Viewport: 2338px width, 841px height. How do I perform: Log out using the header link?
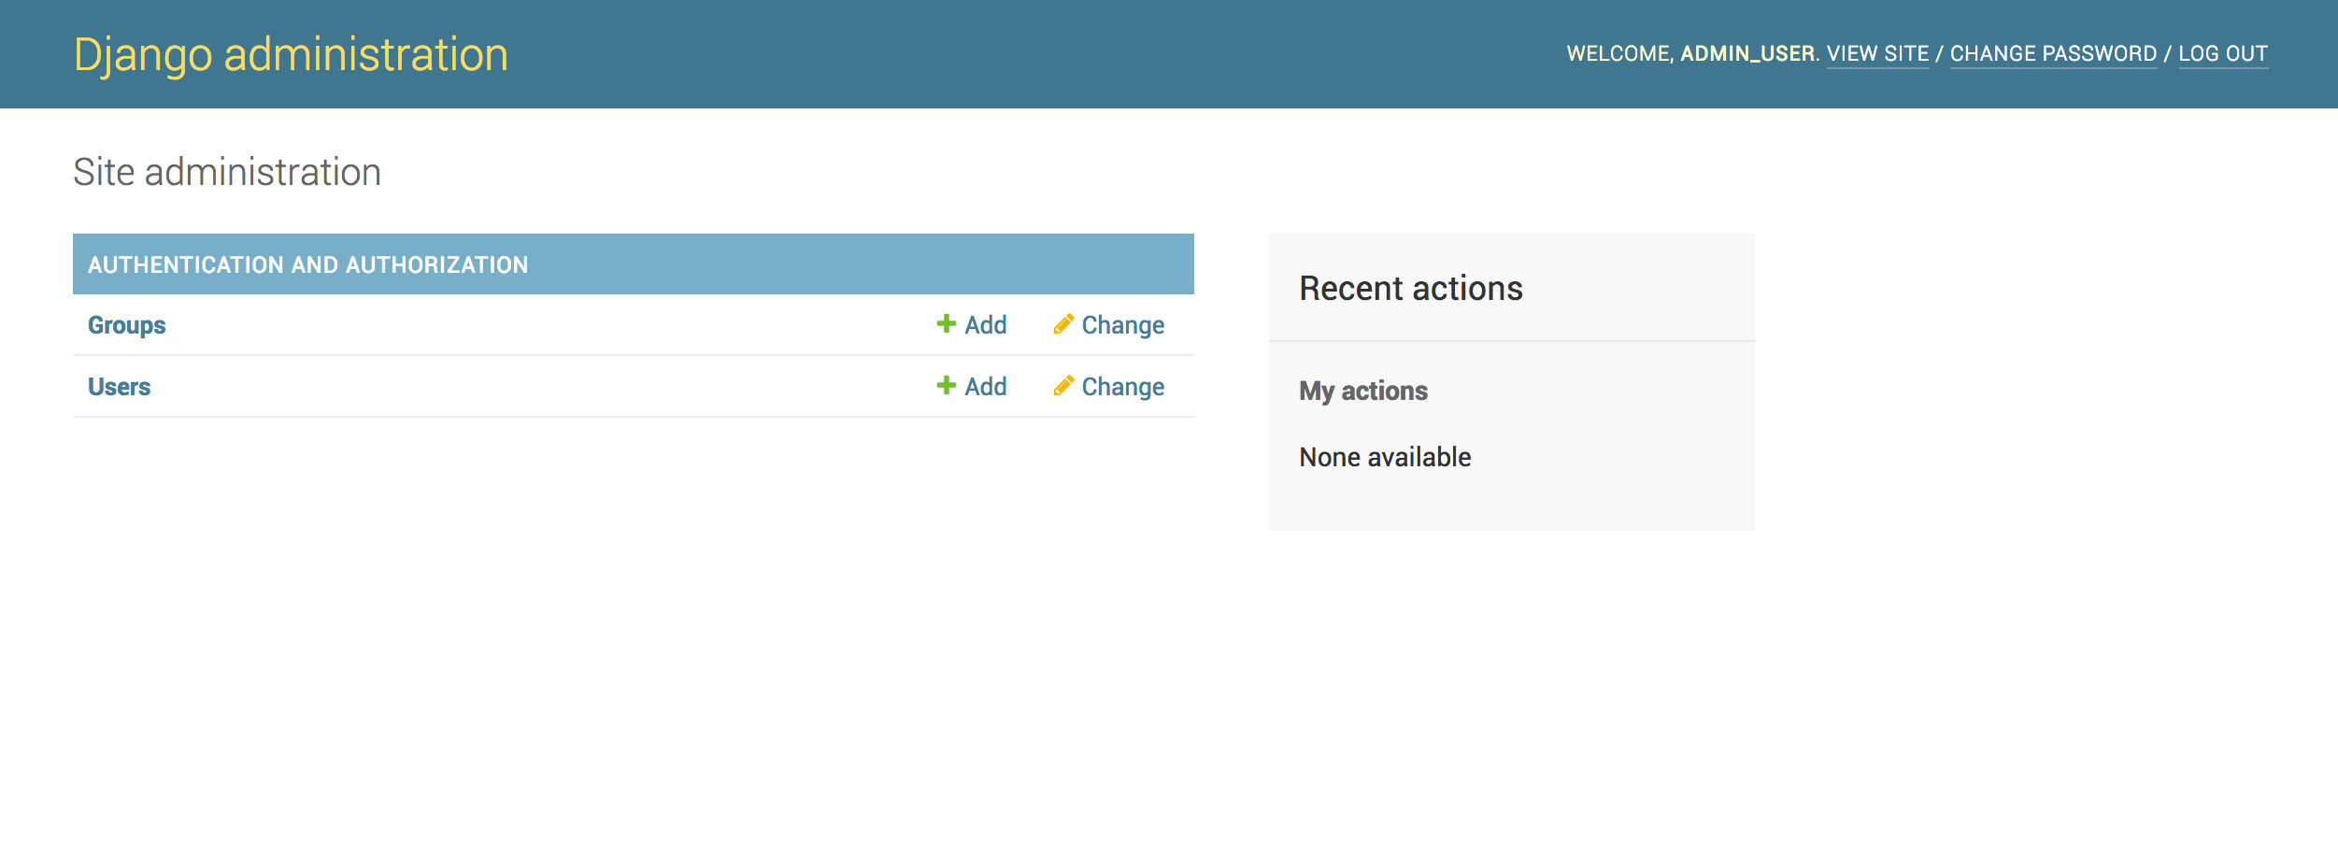2222,54
